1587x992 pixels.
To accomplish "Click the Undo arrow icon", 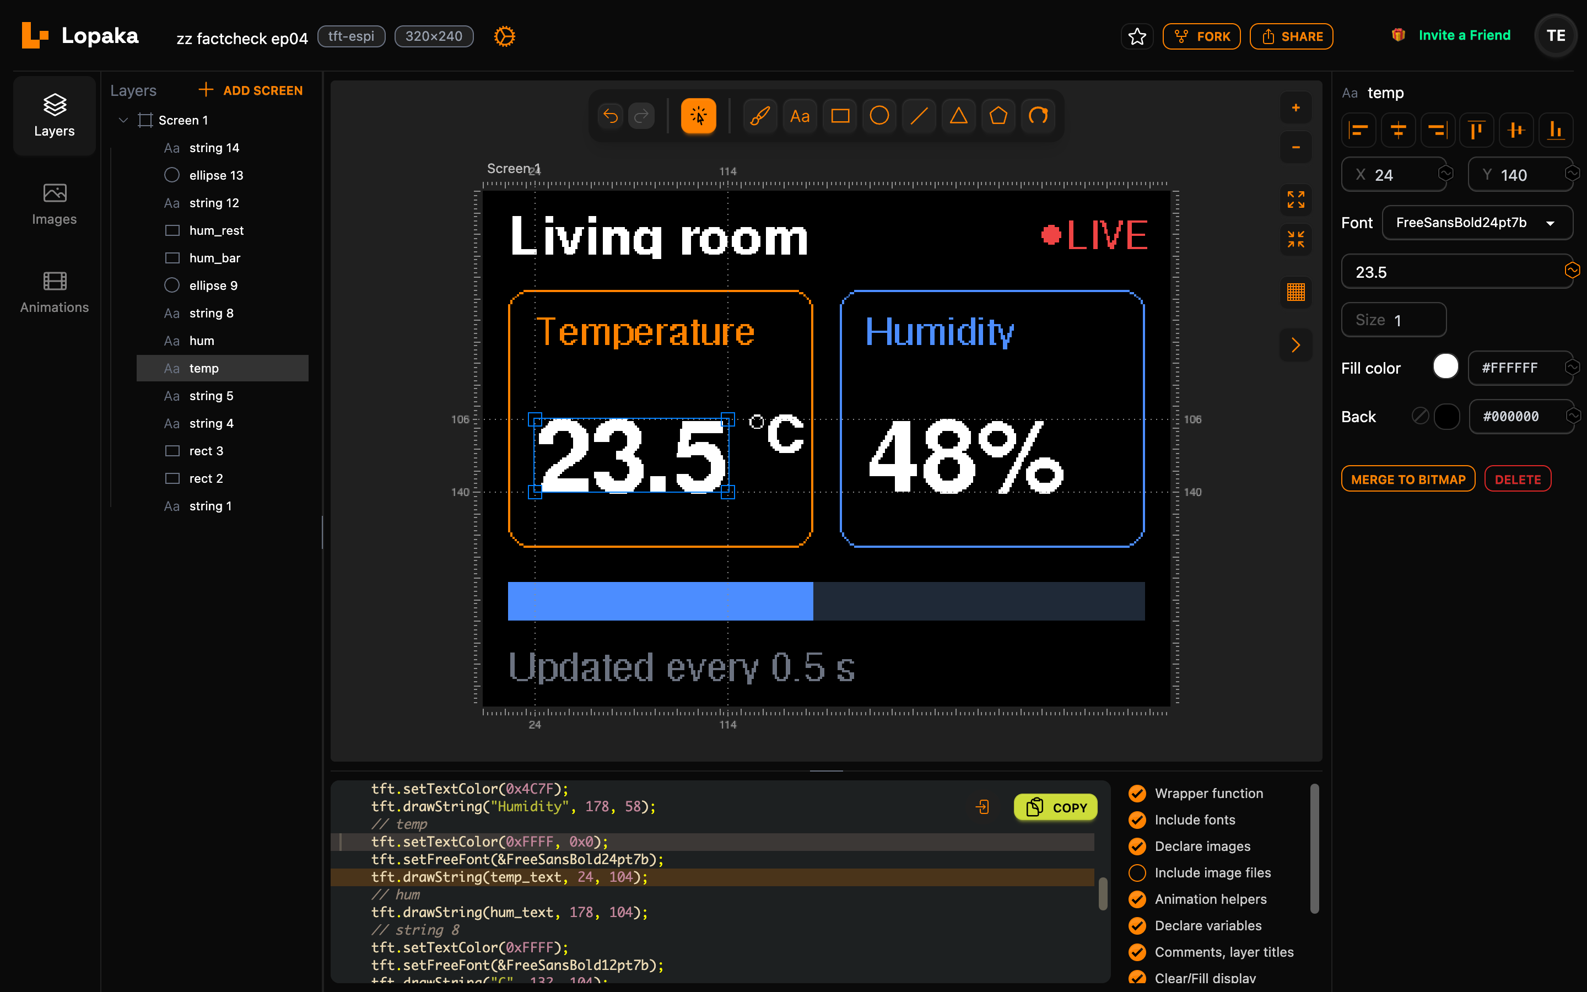I will 611,116.
